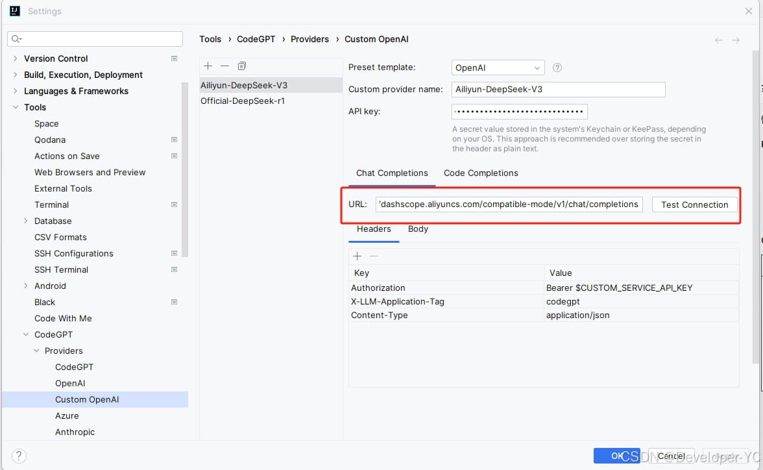This screenshot has height=470, width=763.
Task: Select the Authorization header key cell
Action: pos(446,288)
